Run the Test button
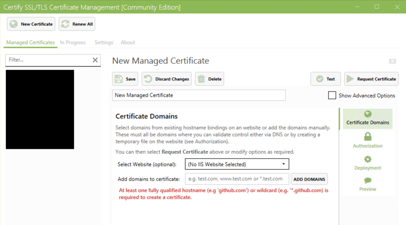Image resolution: width=406 pixels, height=225 pixels. pos(326,79)
